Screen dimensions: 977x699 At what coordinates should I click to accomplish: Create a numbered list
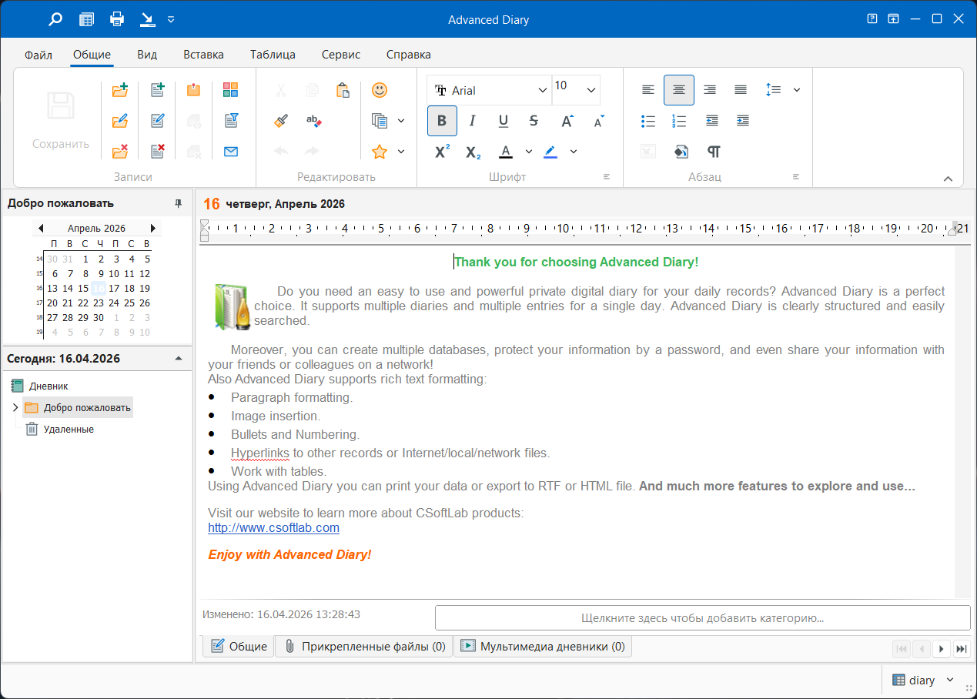pyautogui.click(x=679, y=121)
